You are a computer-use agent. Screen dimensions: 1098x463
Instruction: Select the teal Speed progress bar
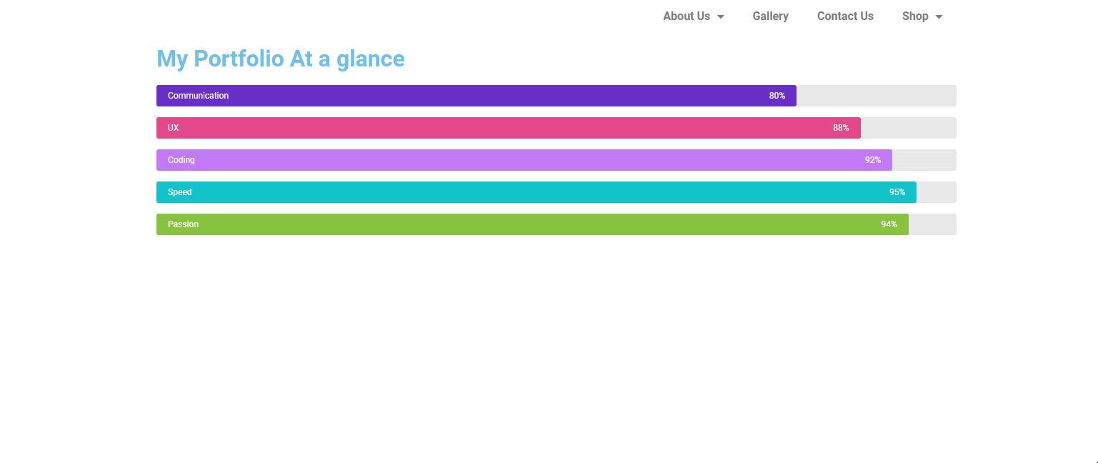click(536, 192)
